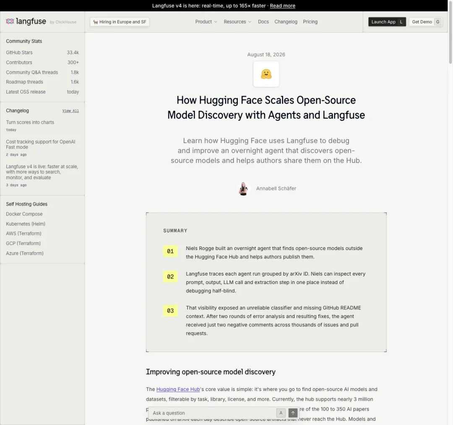
Task: Click the 'August 18, 2026' date
Action: pos(266,55)
